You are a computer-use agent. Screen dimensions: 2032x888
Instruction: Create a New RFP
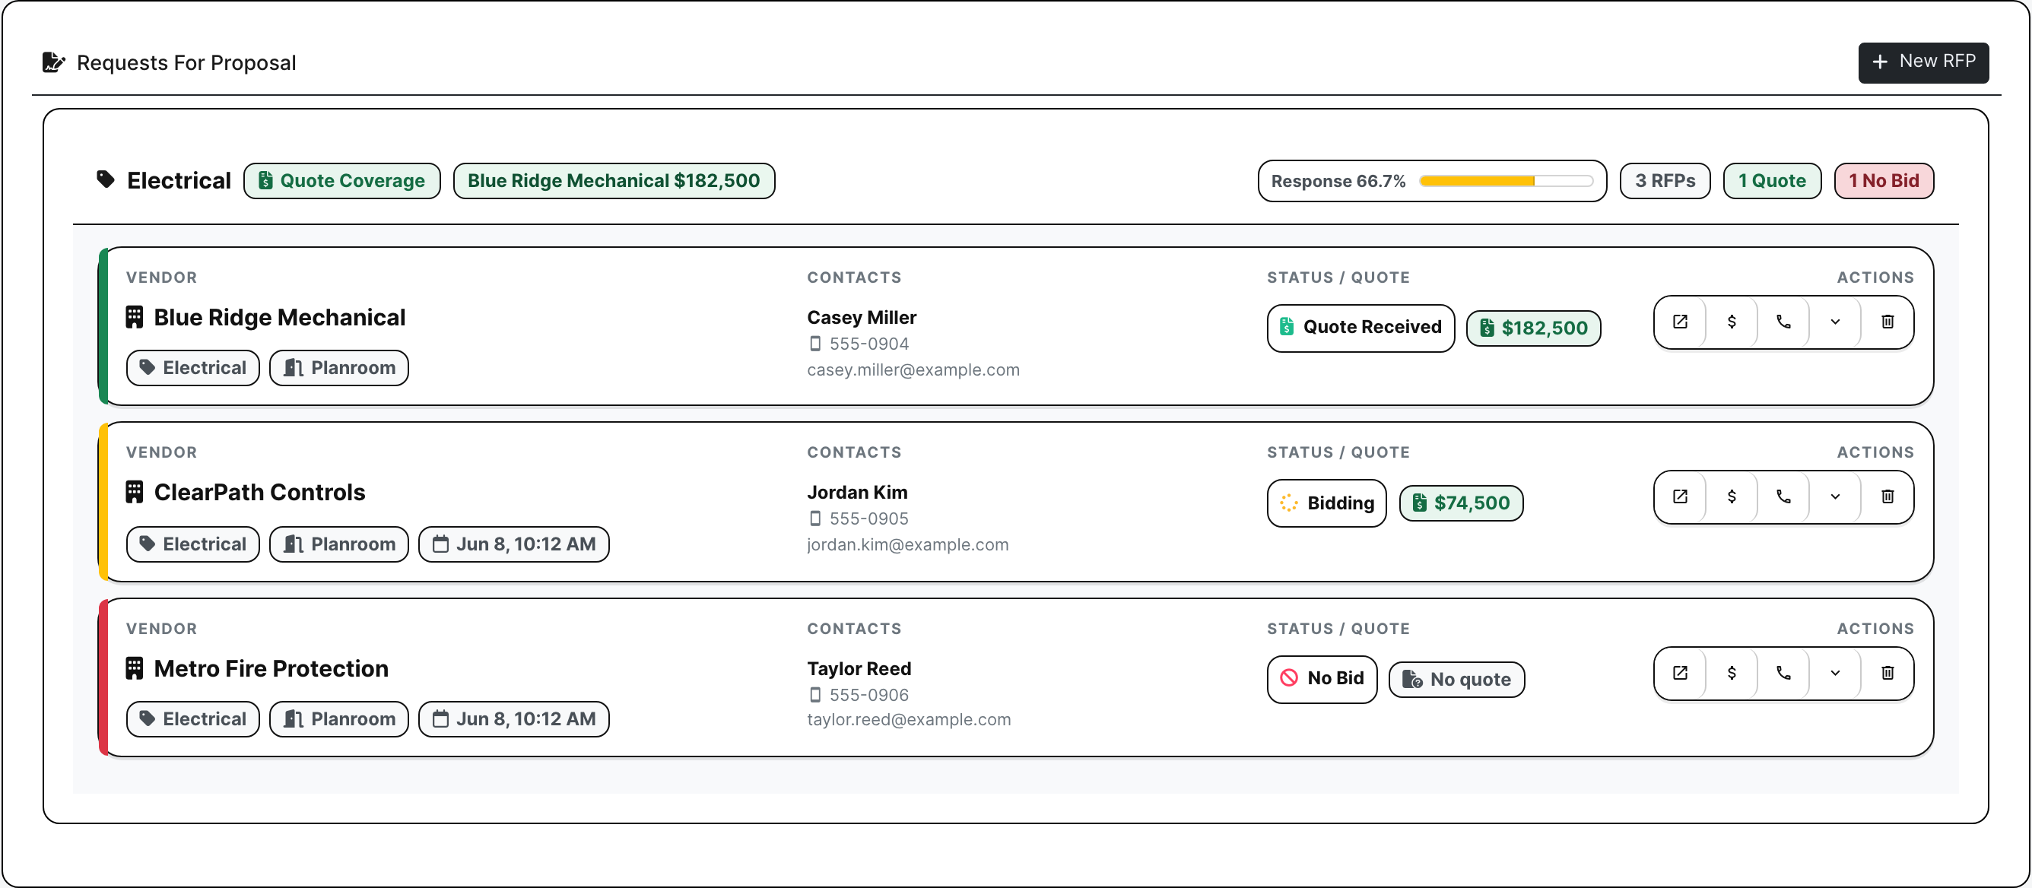(x=1923, y=62)
